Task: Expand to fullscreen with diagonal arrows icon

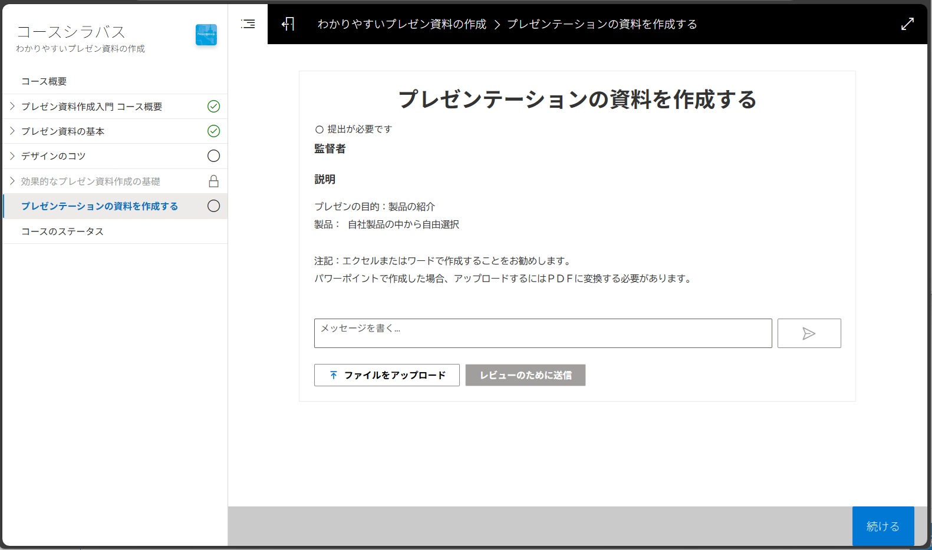Action: coord(908,24)
